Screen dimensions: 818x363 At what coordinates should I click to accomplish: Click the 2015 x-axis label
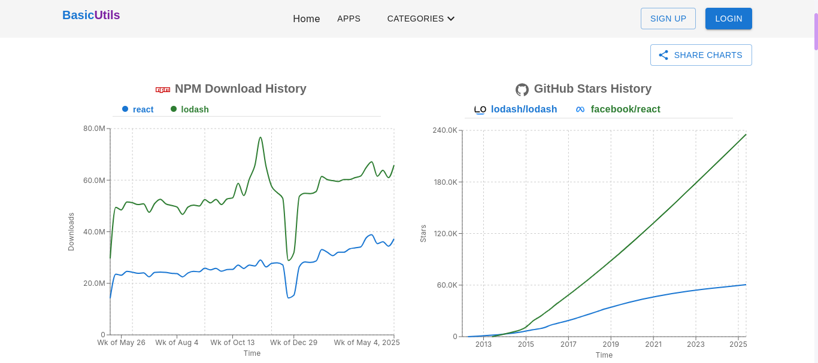pyautogui.click(x=526, y=344)
